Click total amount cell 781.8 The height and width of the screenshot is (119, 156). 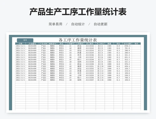(127, 48)
